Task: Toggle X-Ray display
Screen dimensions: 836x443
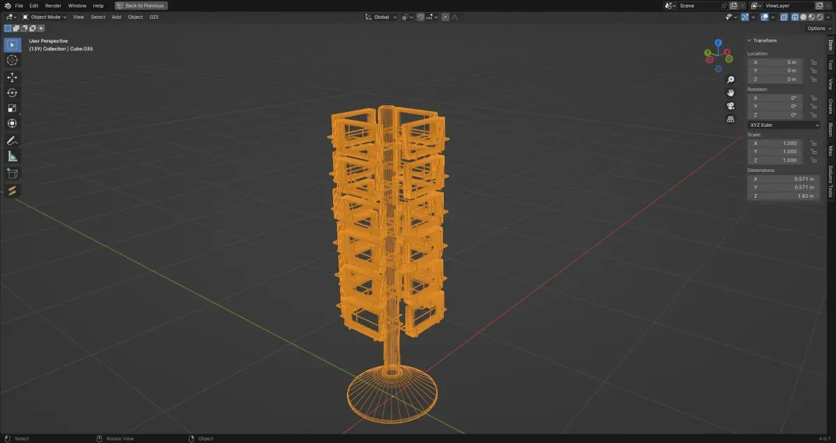Action: 784,17
